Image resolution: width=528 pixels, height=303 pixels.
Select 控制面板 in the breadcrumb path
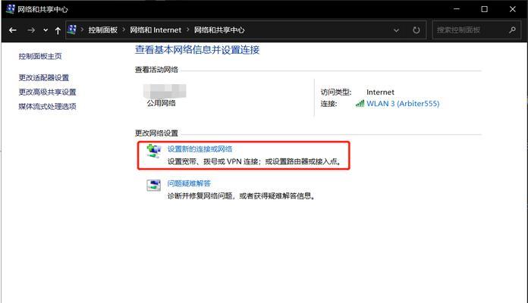[x=102, y=30]
